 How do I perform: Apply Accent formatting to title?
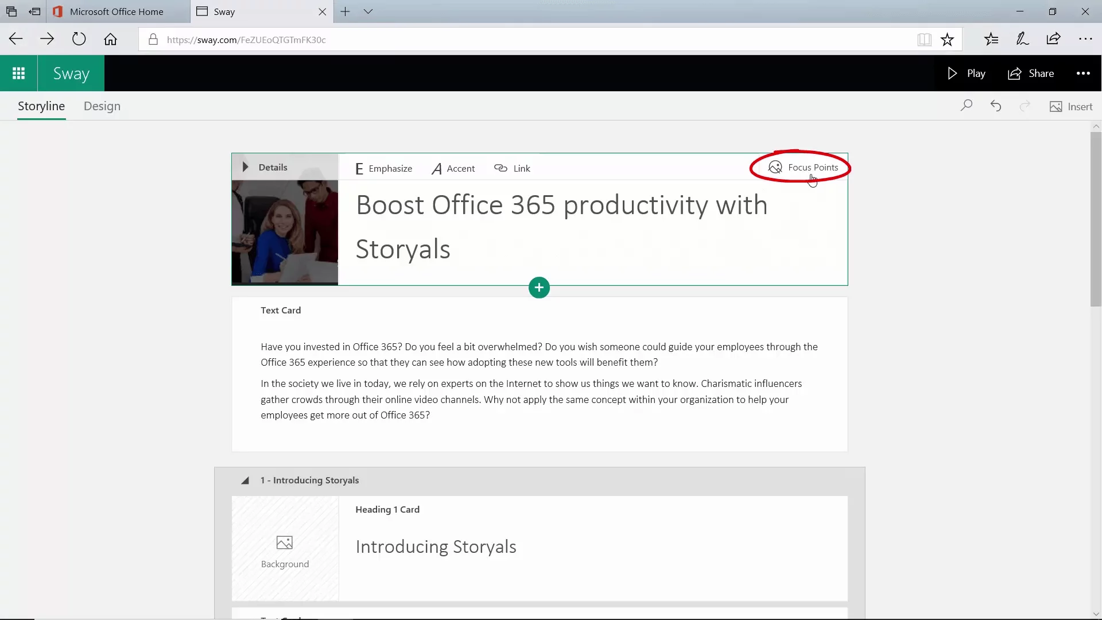(x=453, y=168)
